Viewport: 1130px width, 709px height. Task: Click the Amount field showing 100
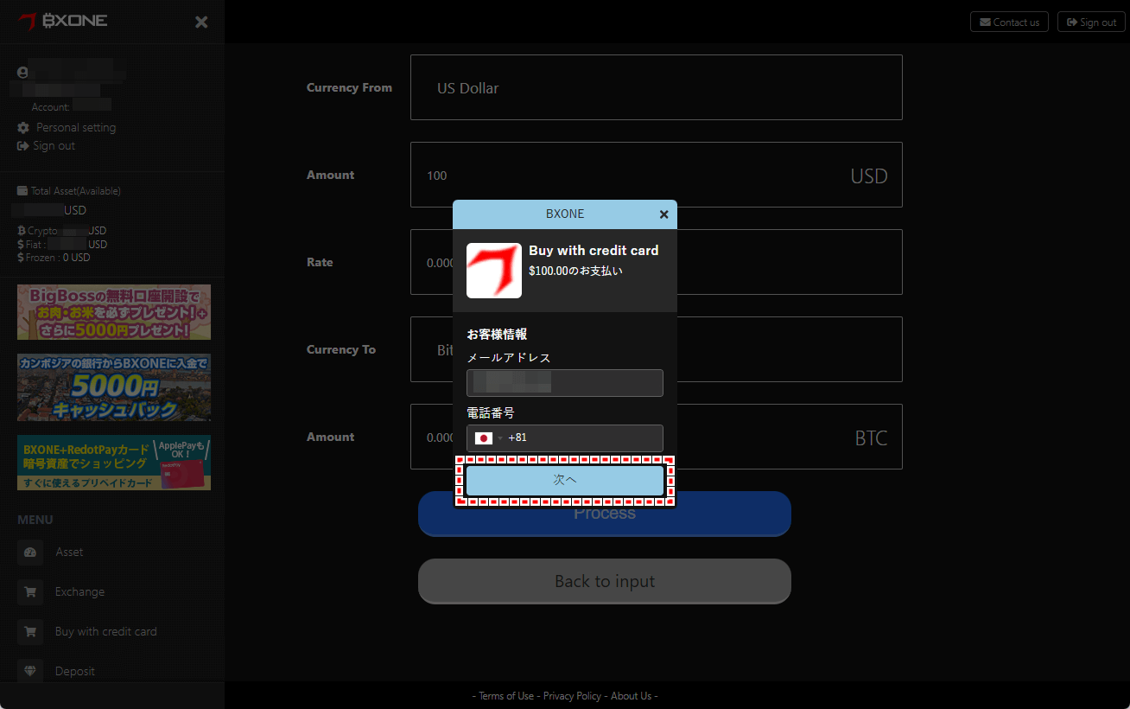[657, 175]
